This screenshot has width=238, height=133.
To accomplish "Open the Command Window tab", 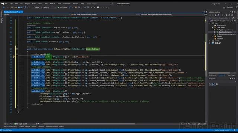I will [51, 127].
